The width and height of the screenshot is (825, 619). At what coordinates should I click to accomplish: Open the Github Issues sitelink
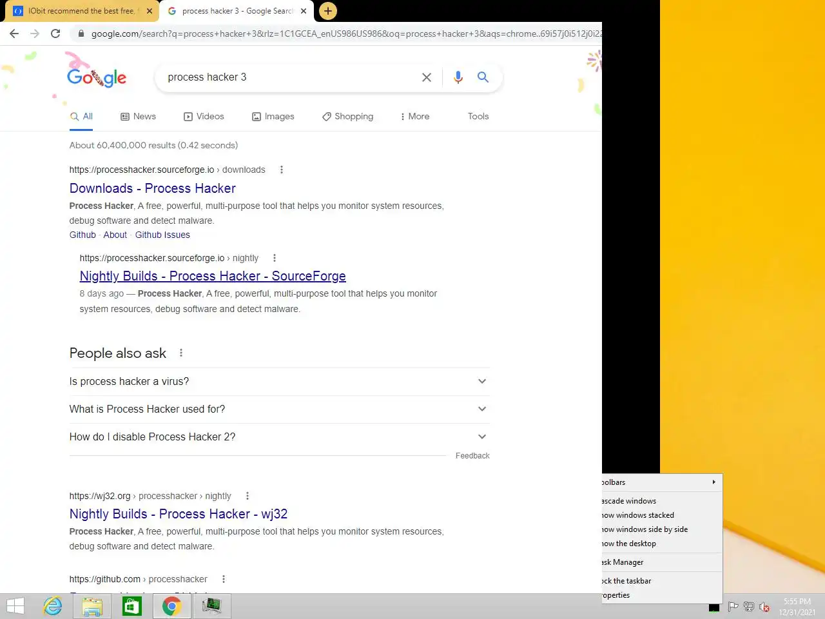[162, 235]
